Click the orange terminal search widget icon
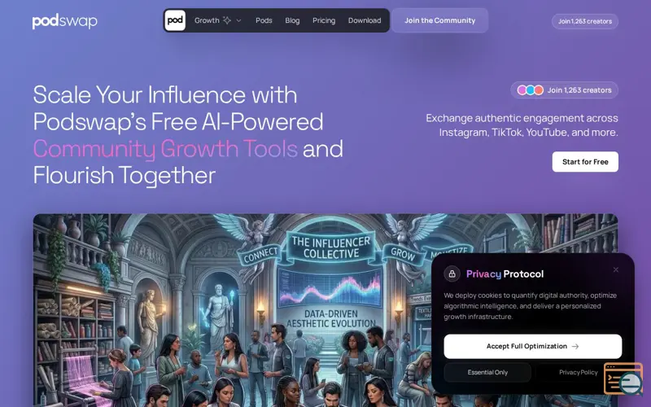 tap(623, 379)
